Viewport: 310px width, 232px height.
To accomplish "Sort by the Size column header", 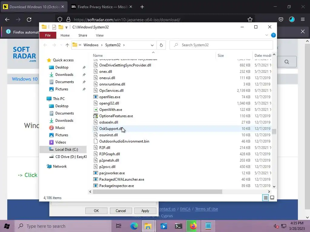I will tap(234, 56).
